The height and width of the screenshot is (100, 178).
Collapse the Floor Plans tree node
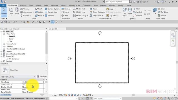pyautogui.click(x=4, y=34)
